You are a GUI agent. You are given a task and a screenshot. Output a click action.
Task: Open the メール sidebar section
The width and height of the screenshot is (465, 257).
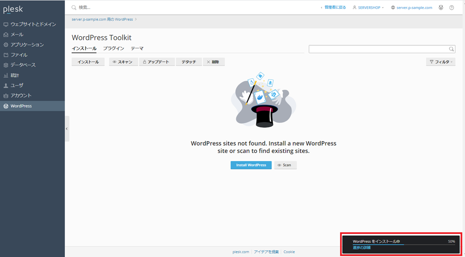pyautogui.click(x=17, y=35)
